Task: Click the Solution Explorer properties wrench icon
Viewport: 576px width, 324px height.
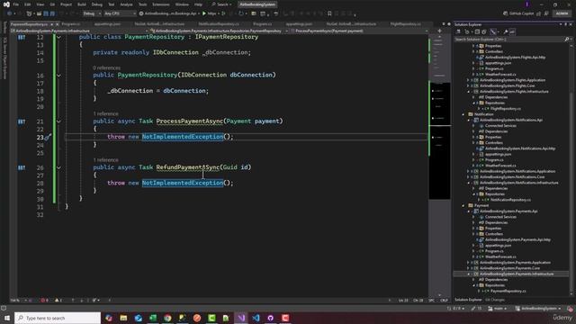Action: (x=506, y=32)
